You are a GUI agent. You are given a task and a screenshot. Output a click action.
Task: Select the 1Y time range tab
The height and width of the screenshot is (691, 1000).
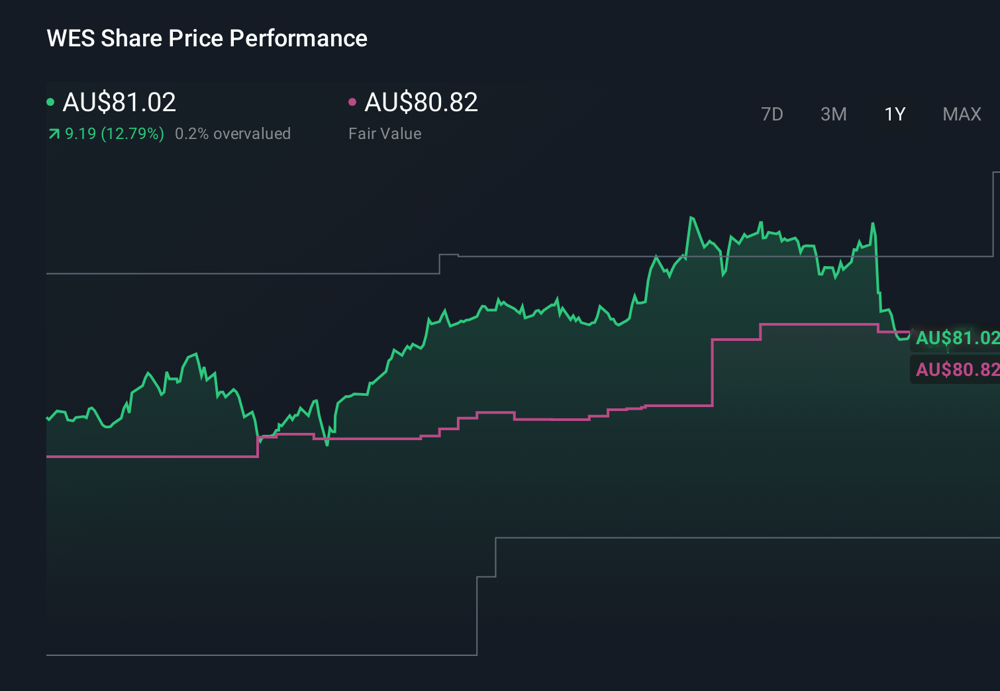point(894,114)
